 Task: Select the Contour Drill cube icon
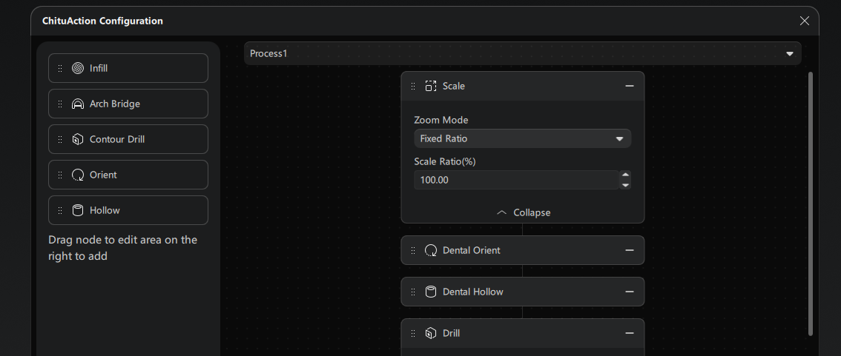(78, 139)
